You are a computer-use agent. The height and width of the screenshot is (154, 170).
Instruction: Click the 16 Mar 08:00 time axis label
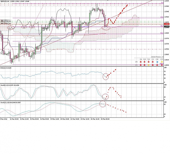(44, 119)
